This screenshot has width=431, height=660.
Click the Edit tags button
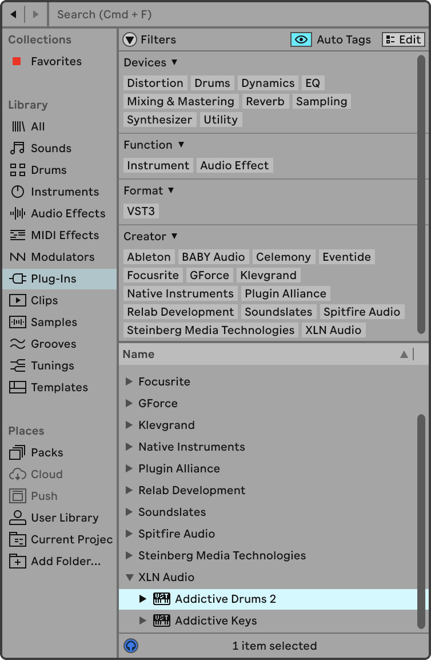[404, 39]
